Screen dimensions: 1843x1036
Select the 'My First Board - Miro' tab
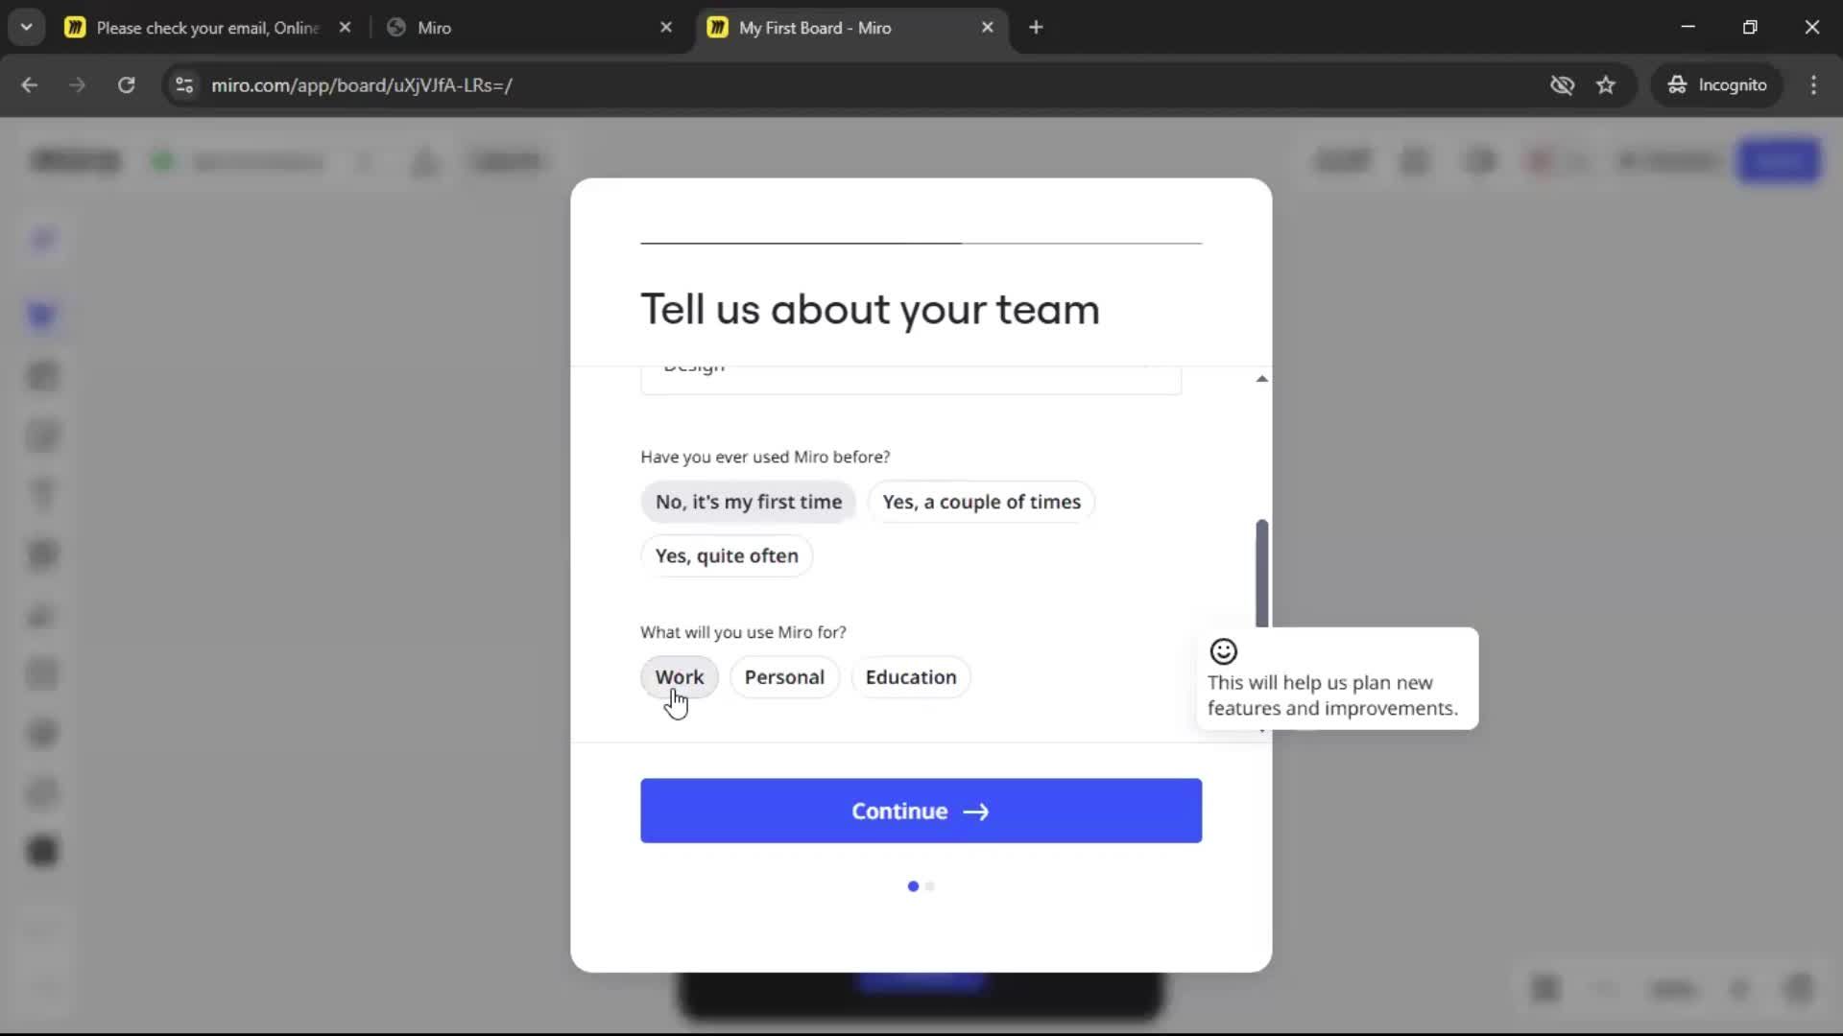pos(850,28)
